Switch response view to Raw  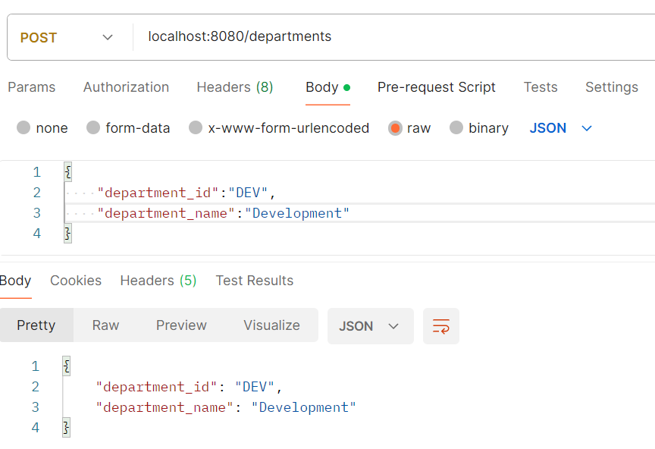(105, 325)
